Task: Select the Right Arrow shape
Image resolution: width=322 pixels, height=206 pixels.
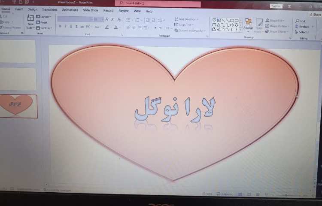Action: click(232, 25)
